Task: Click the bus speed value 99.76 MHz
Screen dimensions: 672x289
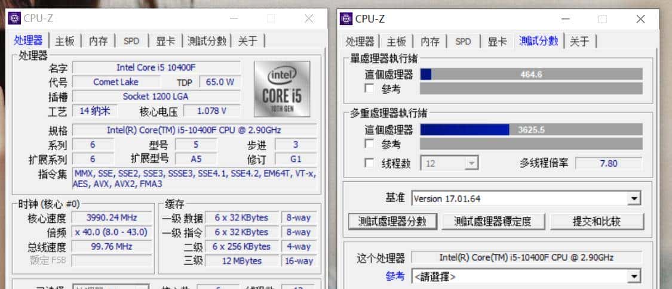Action: (112, 247)
